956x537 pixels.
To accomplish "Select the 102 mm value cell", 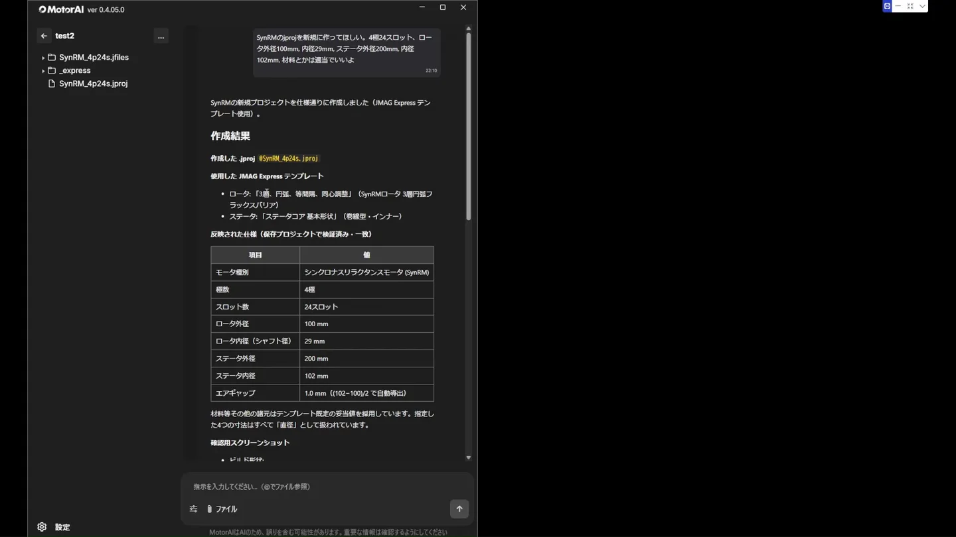I will click(x=366, y=376).
